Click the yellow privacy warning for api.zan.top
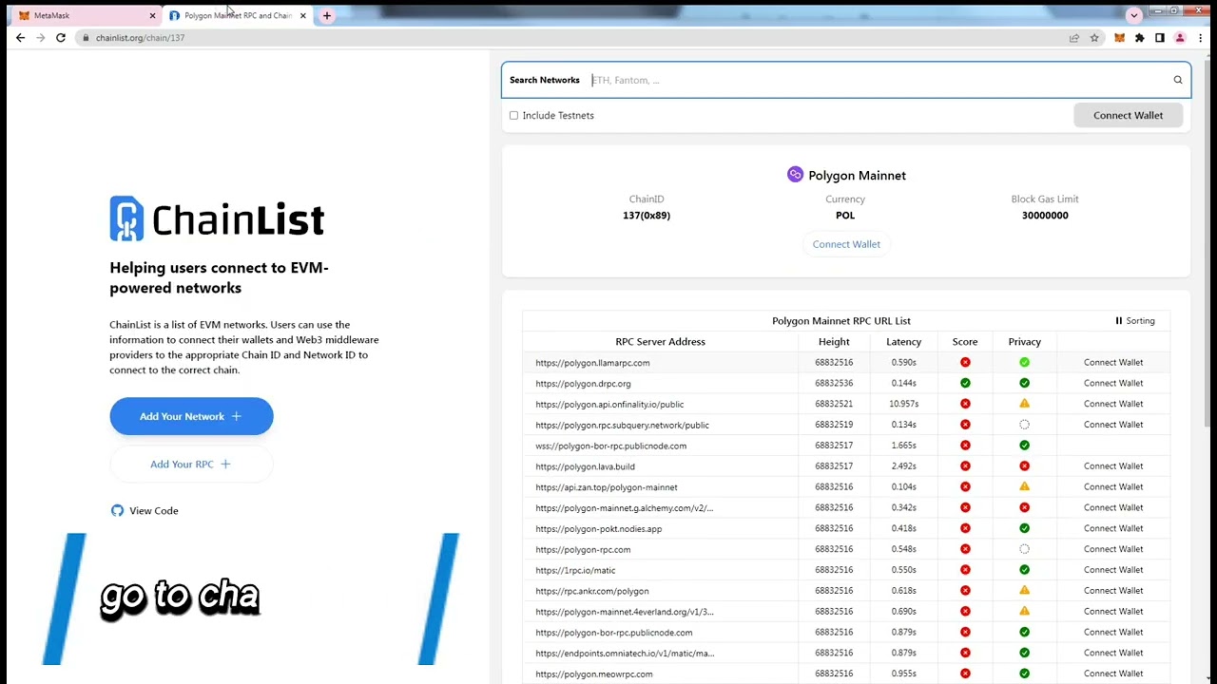This screenshot has height=684, width=1217. point(1024,486)
